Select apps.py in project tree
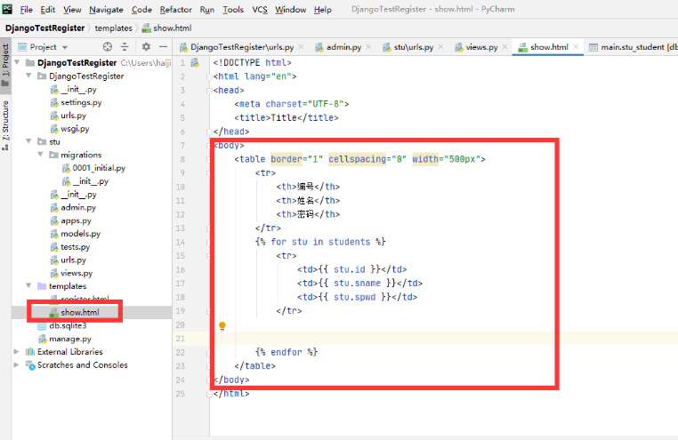Viewport: 678px width, 440px height. tap(76, 220)
